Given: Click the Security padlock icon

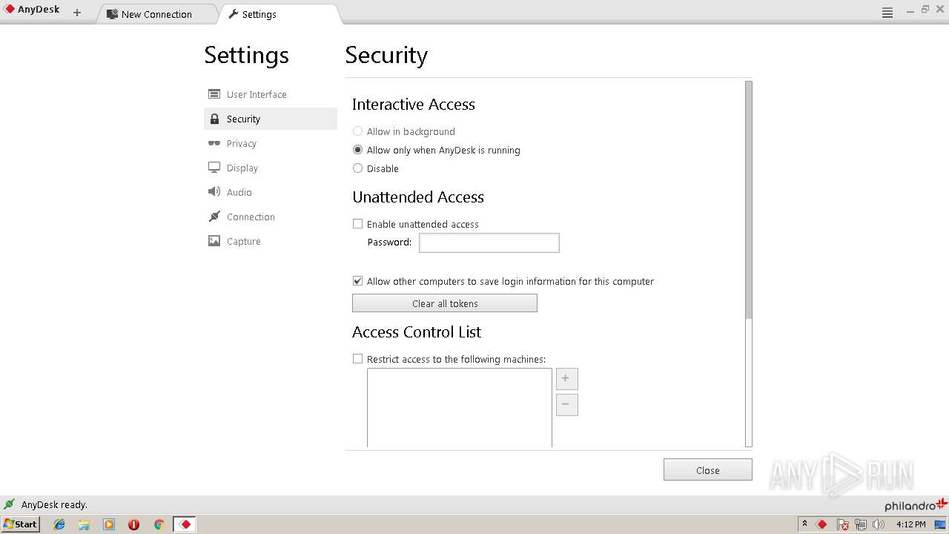Looking at the screenshot, I should tap(214, 119).
